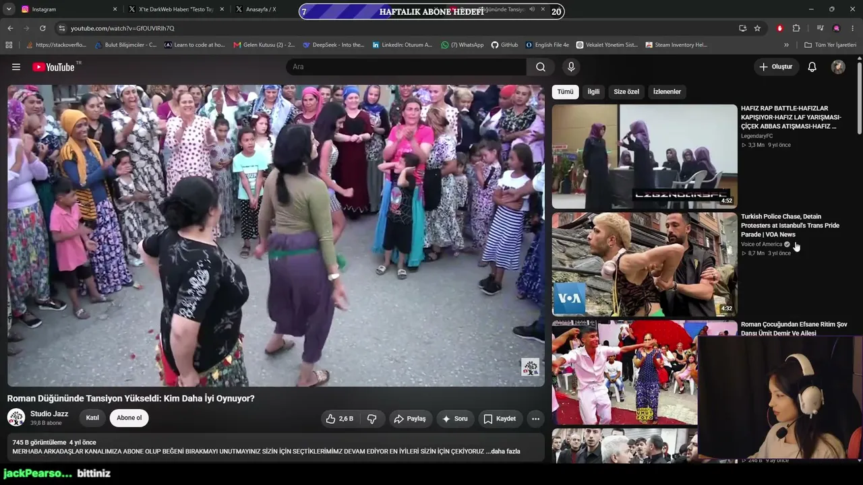Screen dimensions: 863x485
Task: Open the stackoverflow bookmark
Action: coord(56,45)
